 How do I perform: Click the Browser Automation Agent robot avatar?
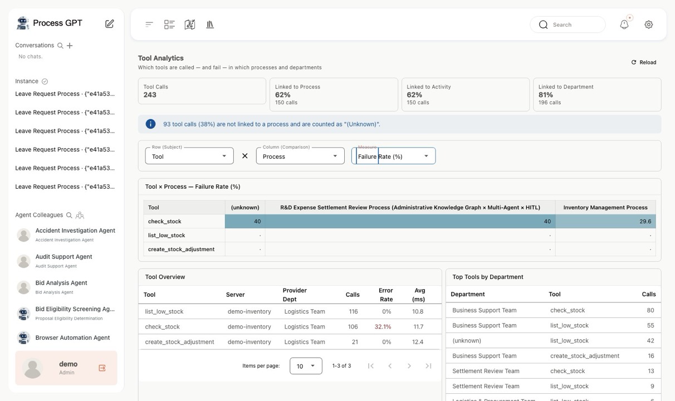23,338
